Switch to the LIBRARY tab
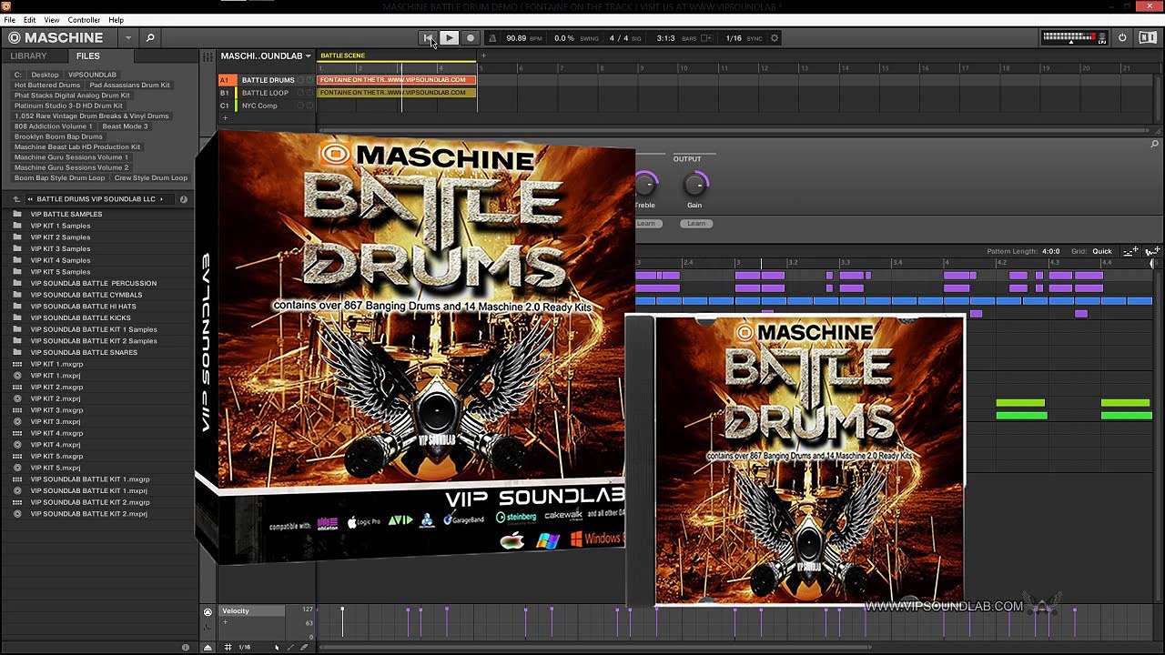Image resolution: width=1165 pixels, height=655 pixels. pyautogui.click(x=28, y=56)
